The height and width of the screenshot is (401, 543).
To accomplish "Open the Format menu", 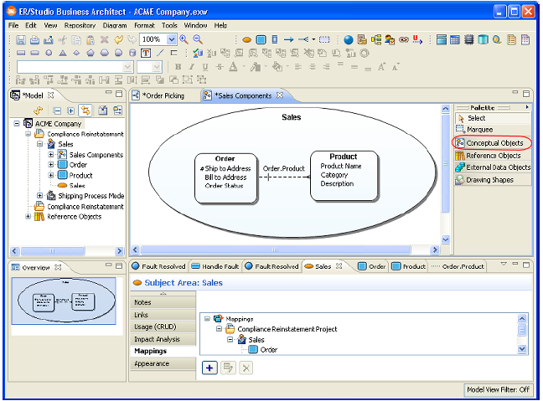I will pyautogui.click(x=144, y=26).
